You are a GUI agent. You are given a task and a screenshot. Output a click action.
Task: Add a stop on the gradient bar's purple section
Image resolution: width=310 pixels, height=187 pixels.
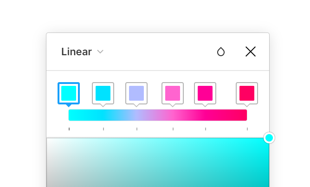[x=150, y=115]
